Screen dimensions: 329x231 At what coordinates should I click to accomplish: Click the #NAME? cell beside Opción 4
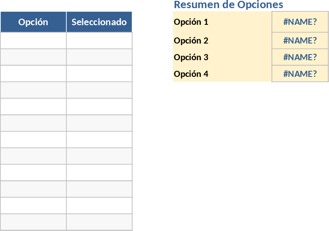point(300,74)
